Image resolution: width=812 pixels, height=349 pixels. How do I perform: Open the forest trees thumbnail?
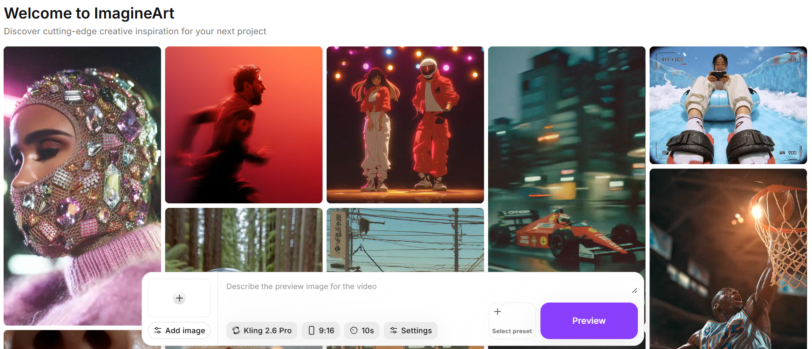point(244,240)
